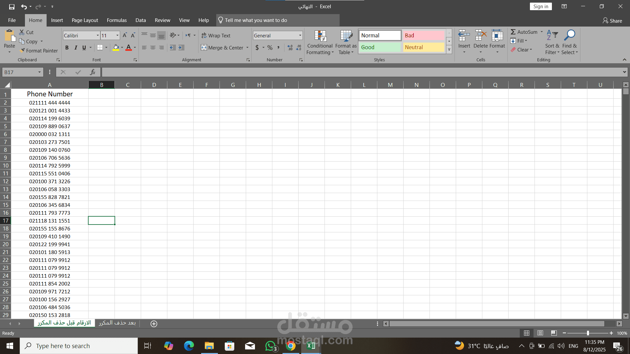Screen dimensions: 630x354
Task: Switch to Page Layout view in status bar
Action: [540, 333]
